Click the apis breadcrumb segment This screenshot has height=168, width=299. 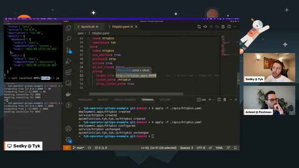[80, 33]
